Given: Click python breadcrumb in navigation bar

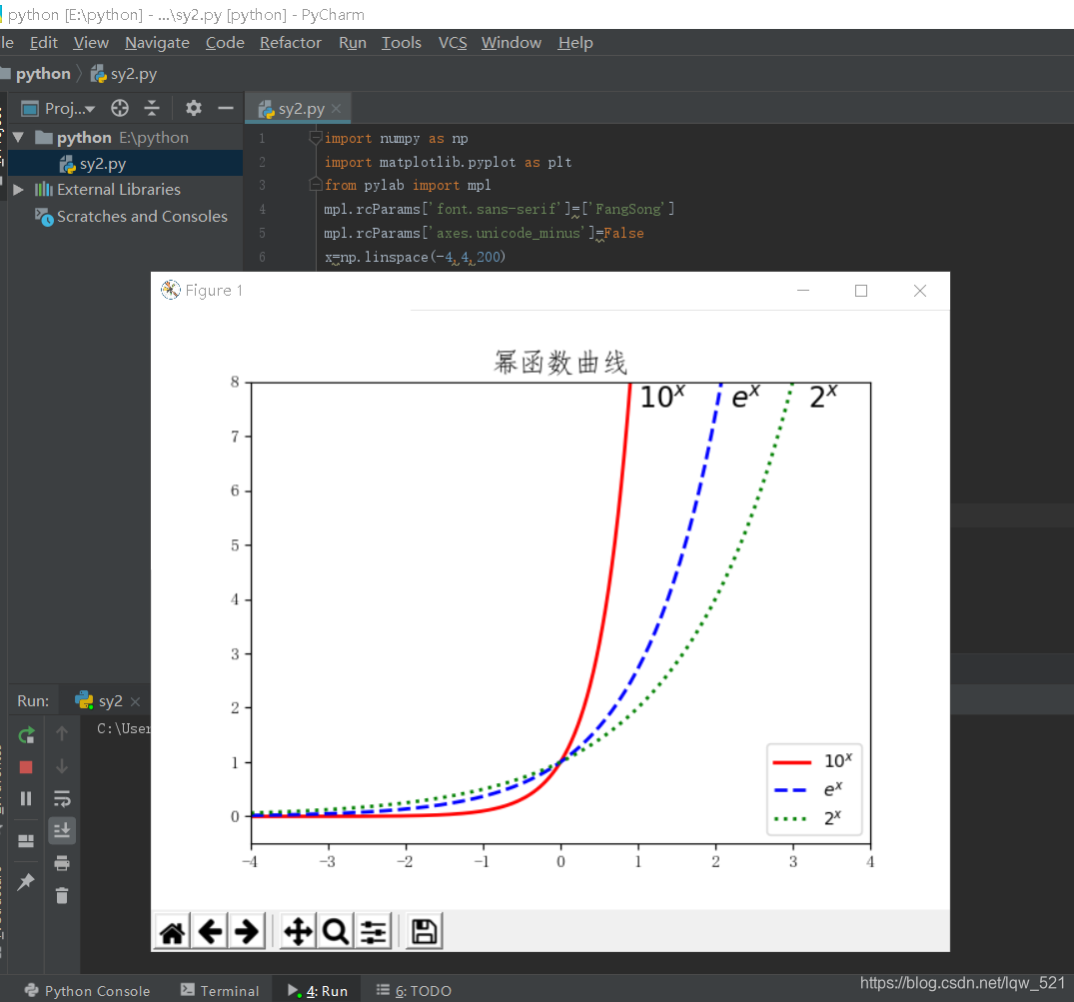Looking at the screenshot, I should click(x=43, y=73).
